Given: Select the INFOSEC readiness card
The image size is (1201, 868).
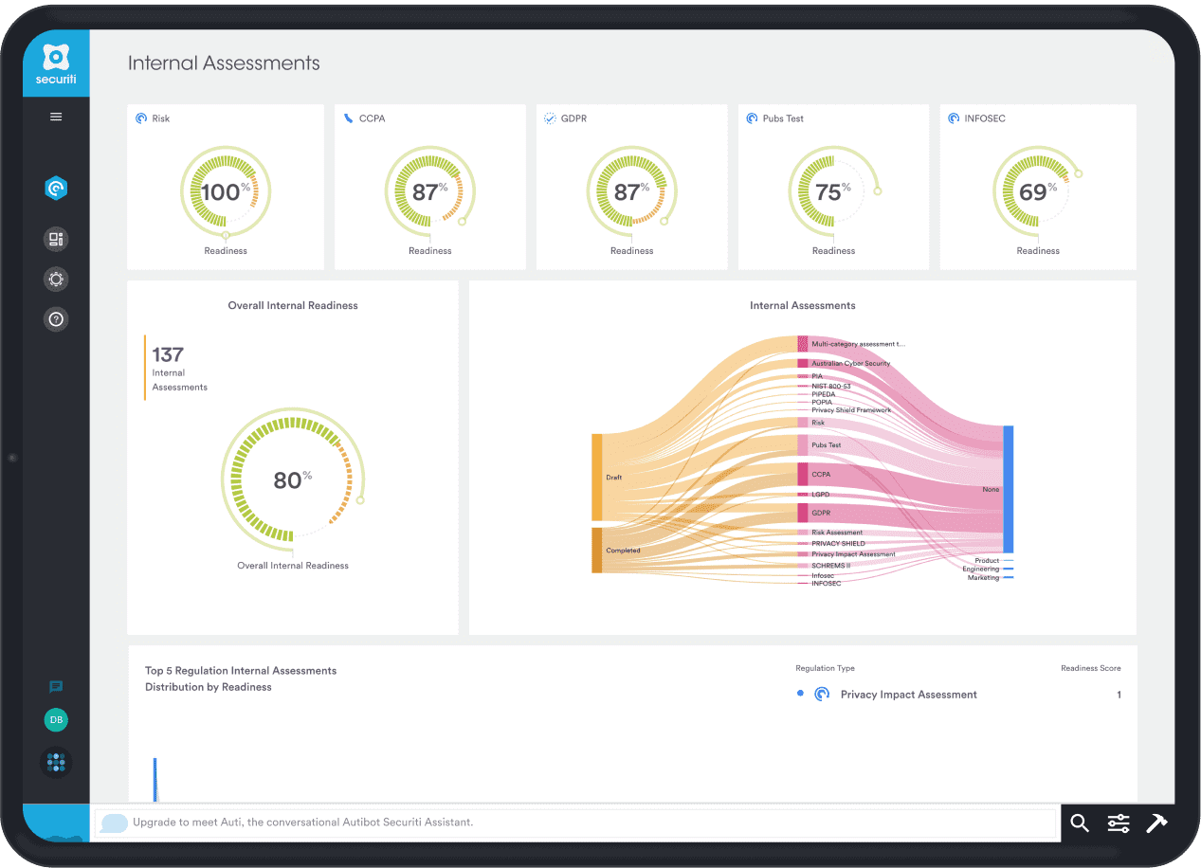Looking at the screenshot, I should (1037, 188).
